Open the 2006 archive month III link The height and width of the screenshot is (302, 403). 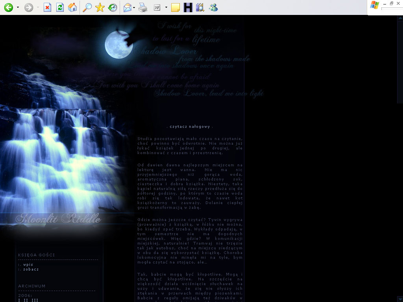(x=35, y=300)
